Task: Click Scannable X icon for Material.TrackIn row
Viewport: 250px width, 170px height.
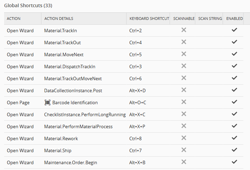Action: point(184,30)
